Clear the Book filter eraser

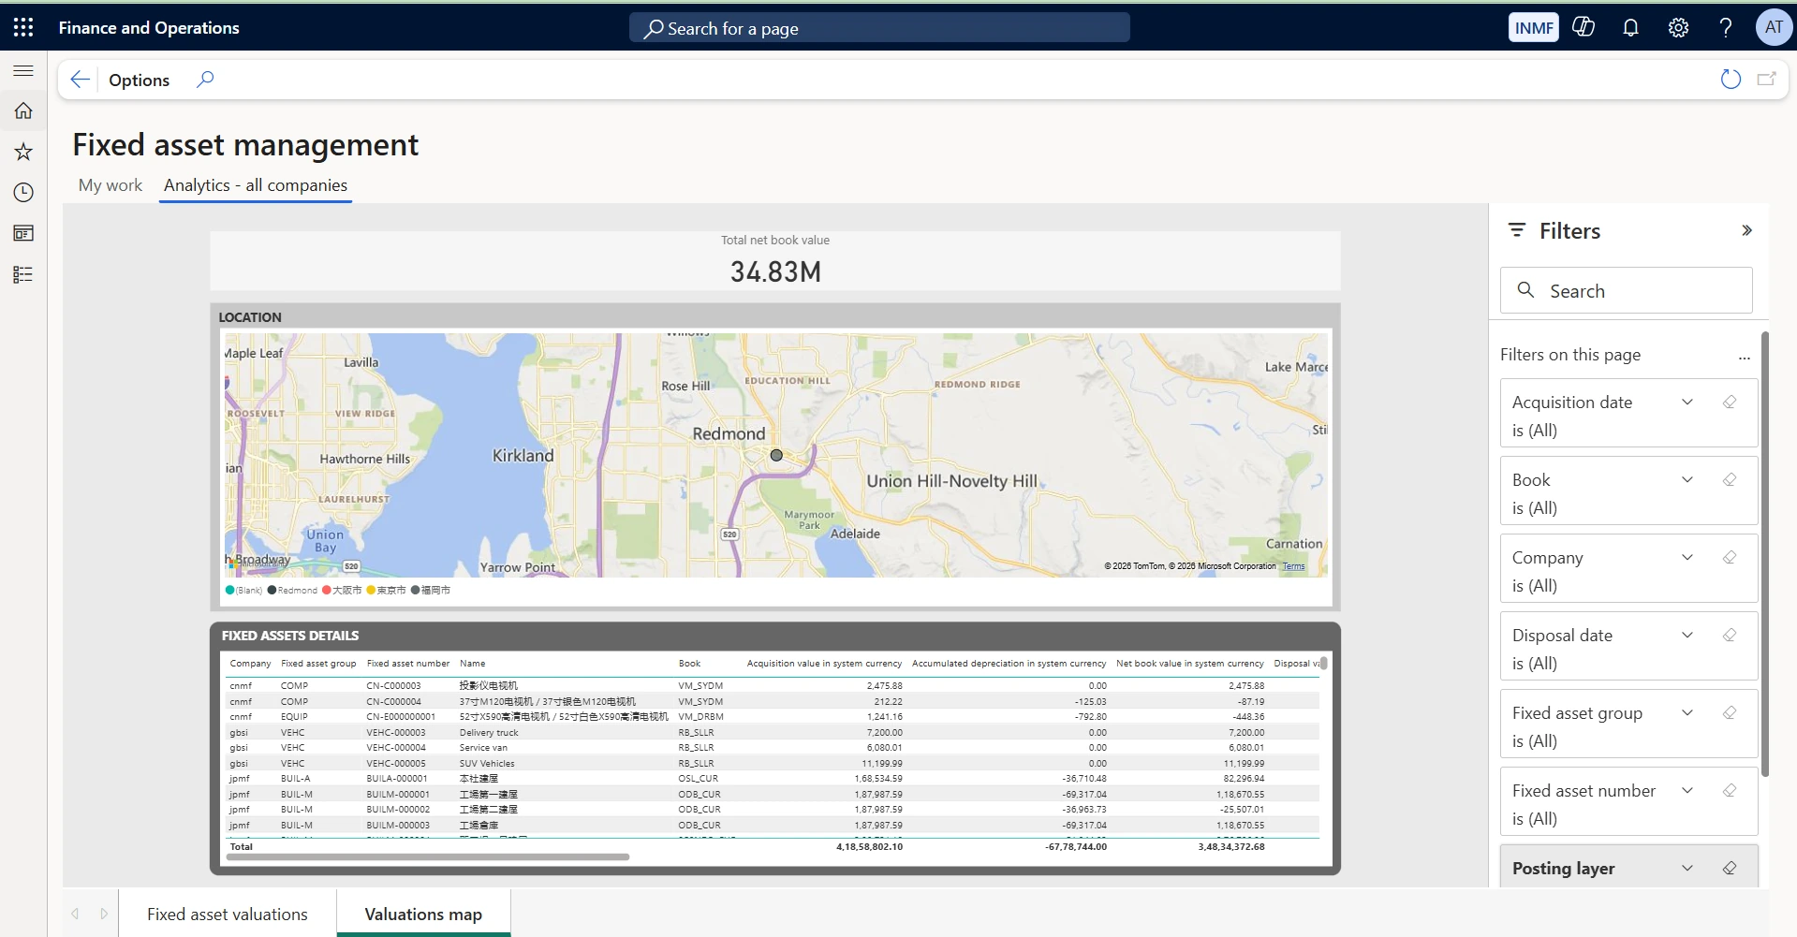[1730, 480]
